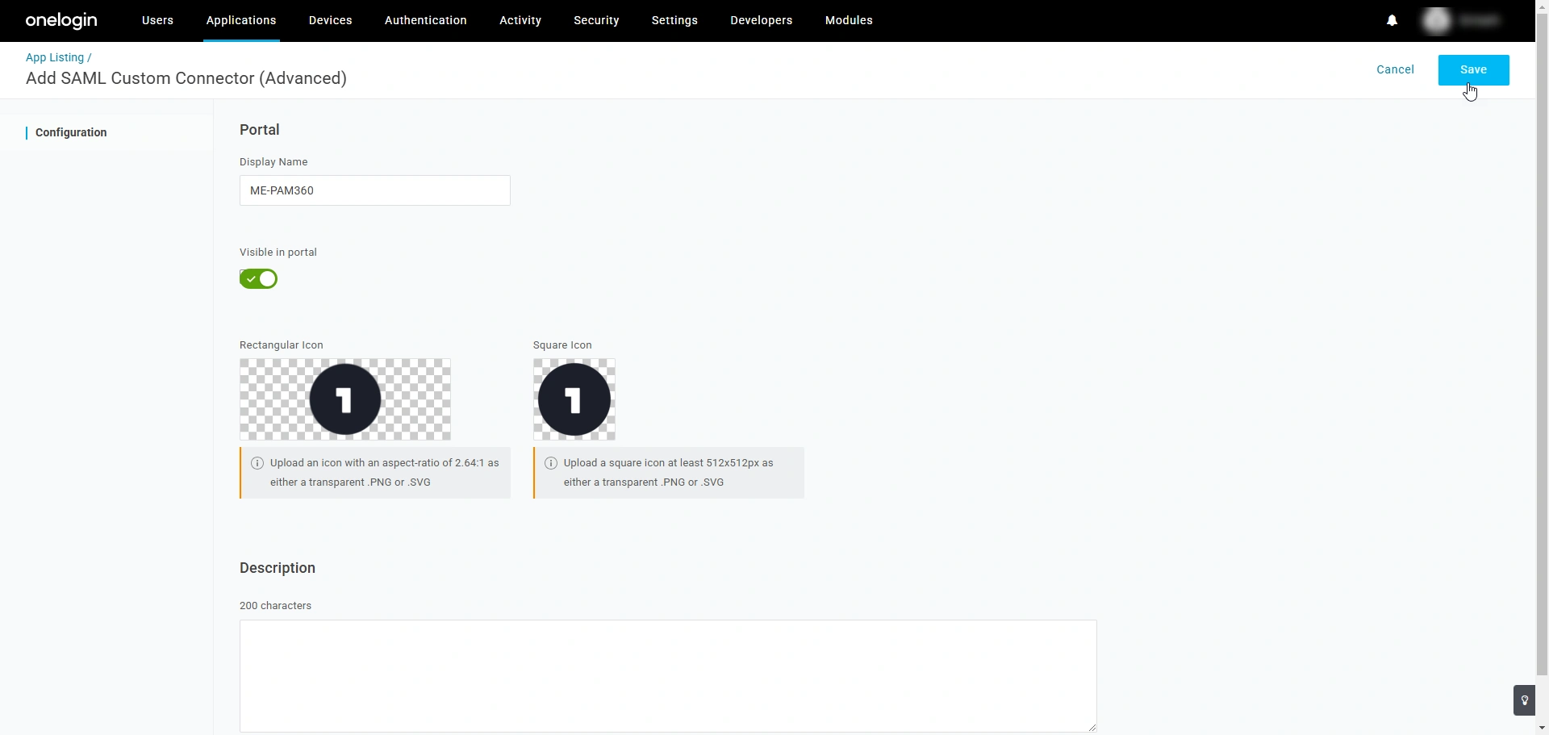Viewport: 1549px width, 735px height.
Task: Follow the App Listing breadcrumb link
Action: (54, 57)
